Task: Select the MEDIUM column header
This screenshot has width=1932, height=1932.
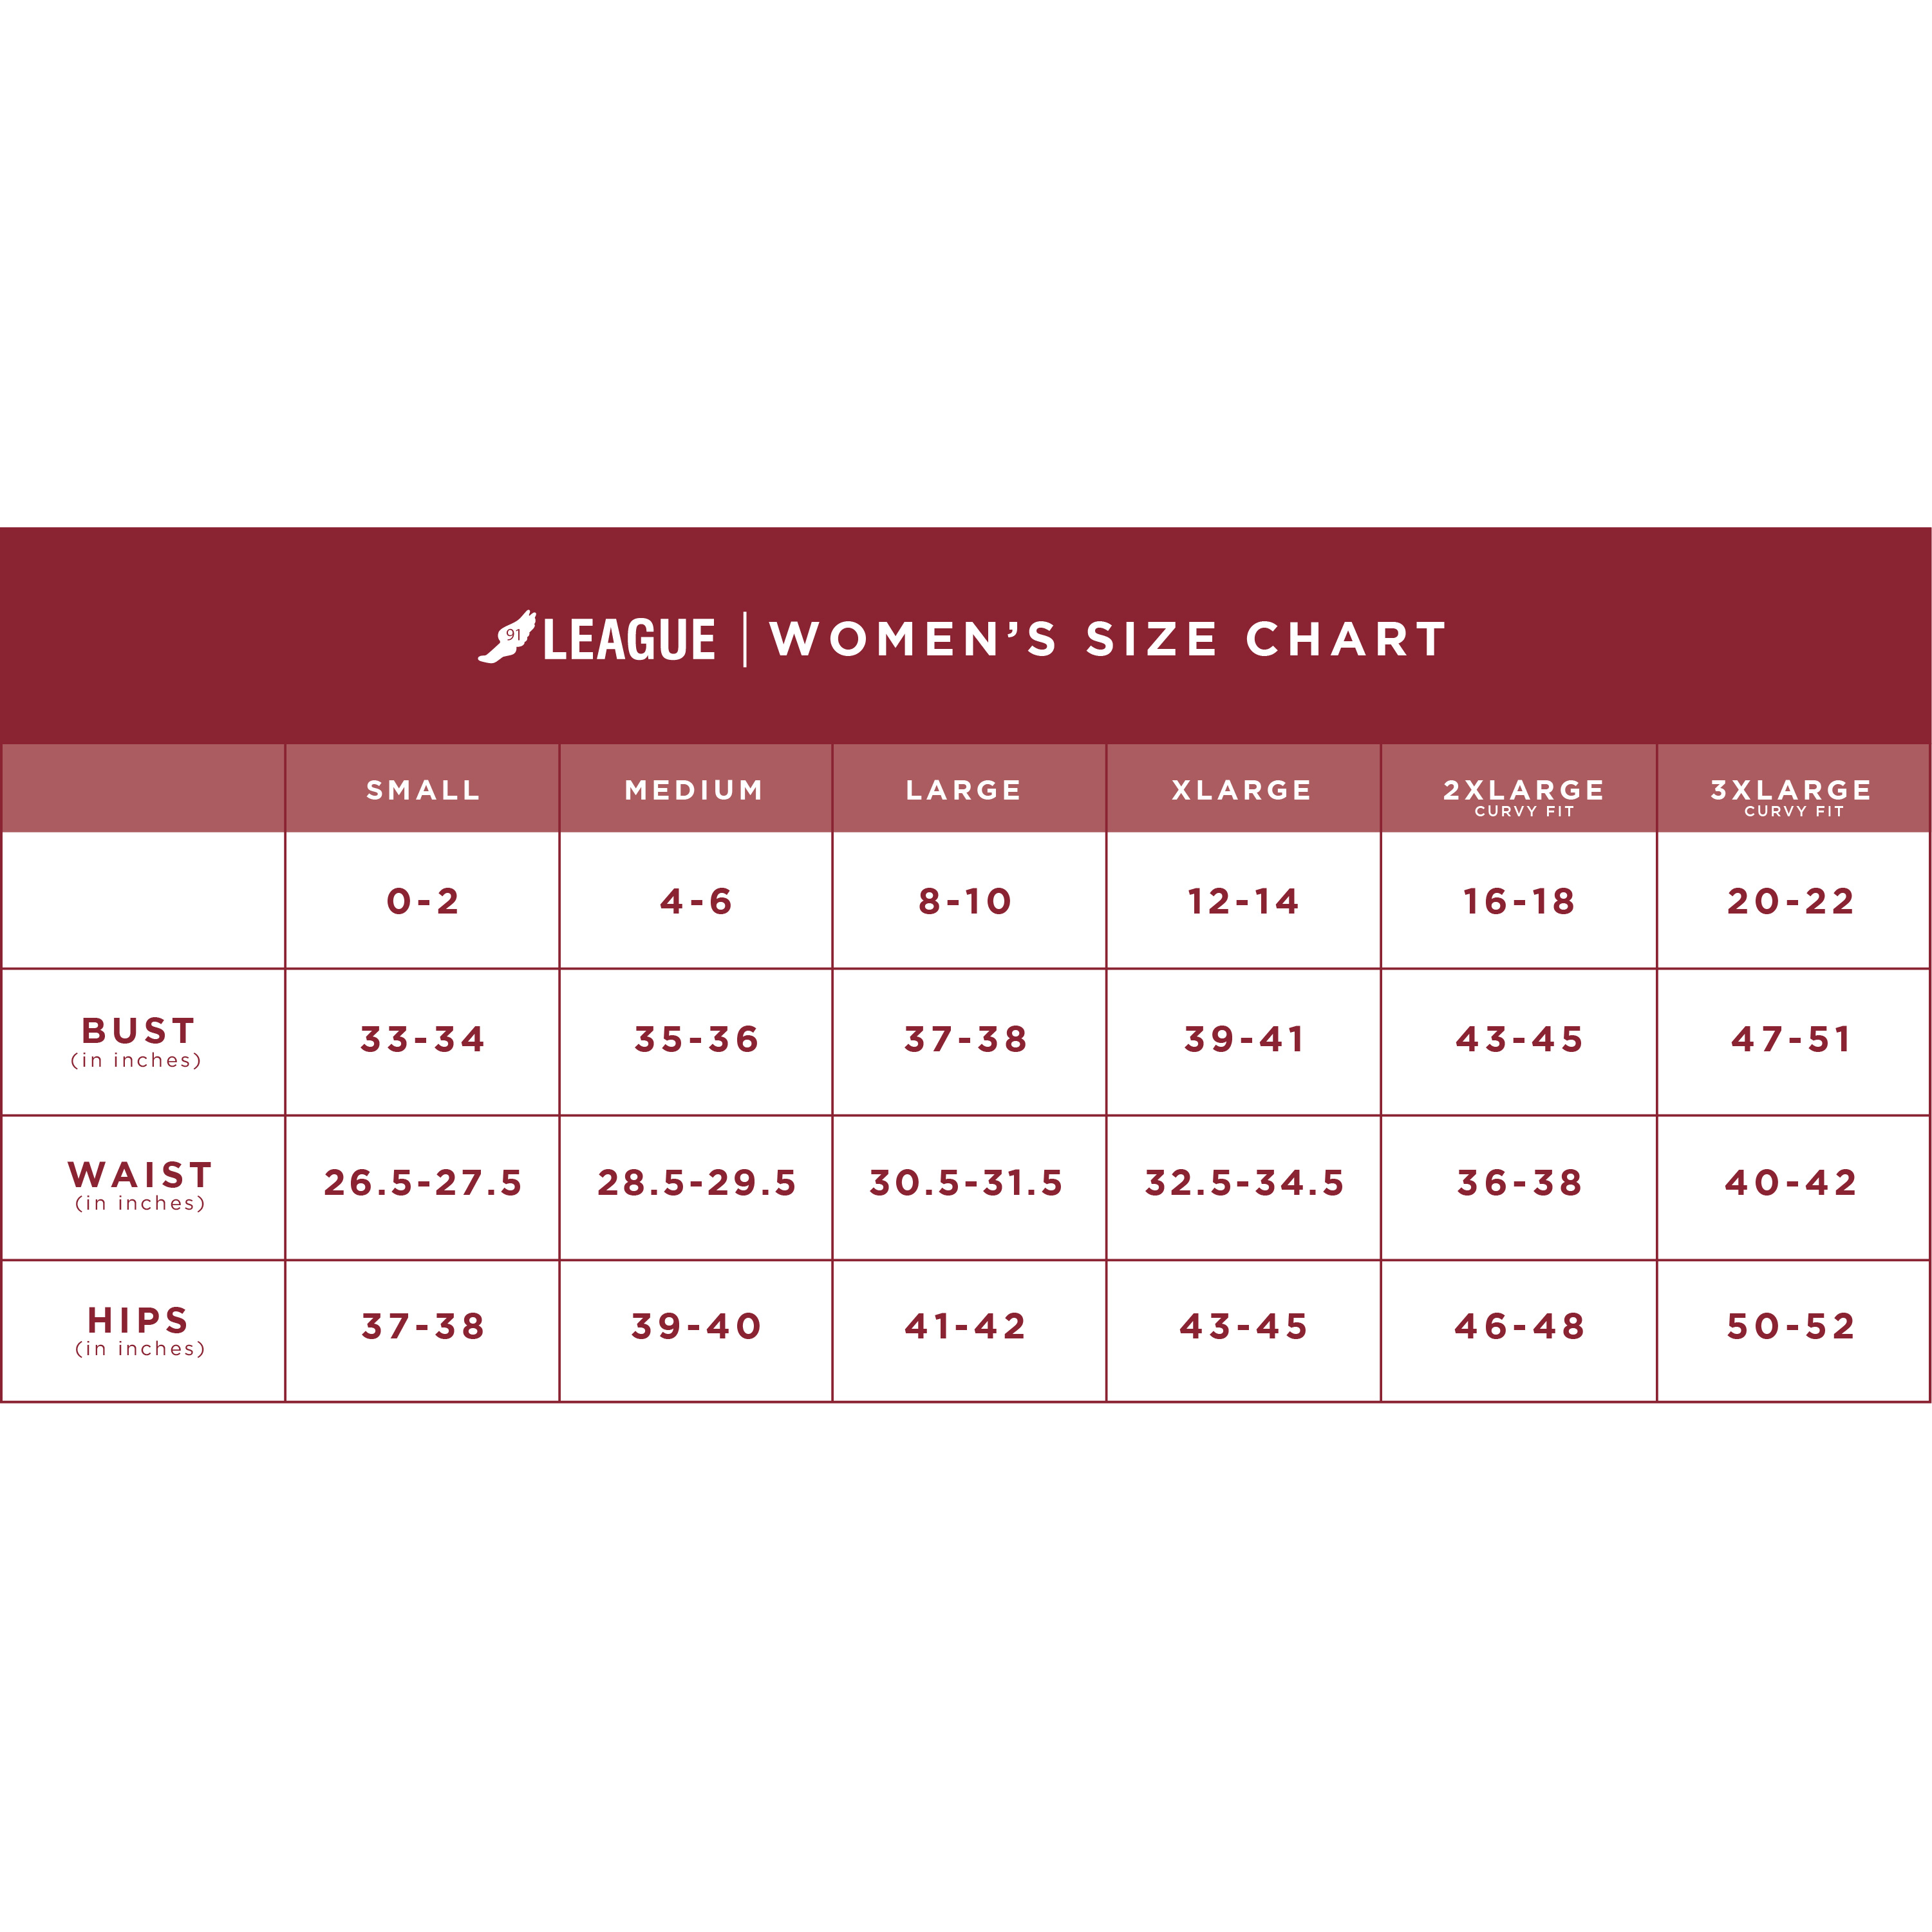Action: [x=696, y=790]
